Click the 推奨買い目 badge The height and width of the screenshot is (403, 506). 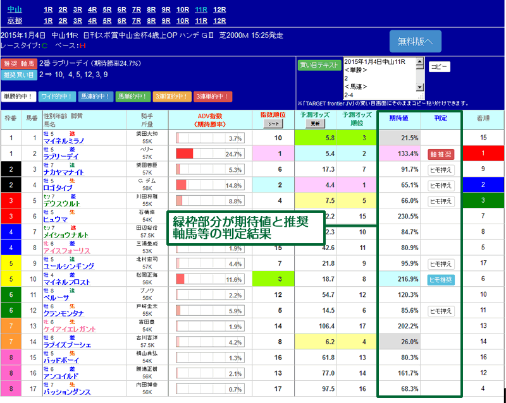tap(19, 75)
